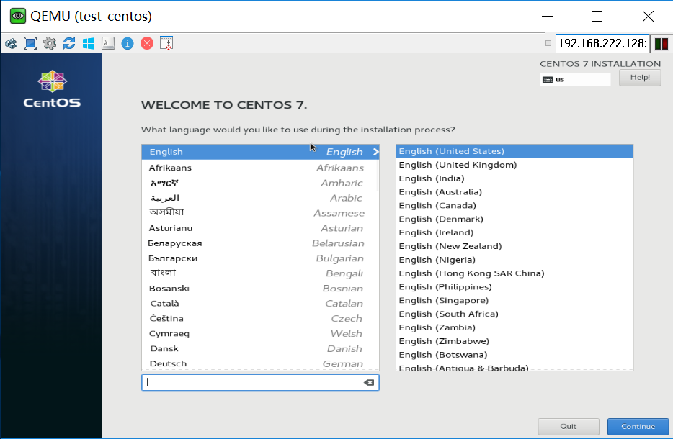Clear the language search using the backspace icon
The width and height of the screenshot is (673, 439).
[x=369, y=382]
